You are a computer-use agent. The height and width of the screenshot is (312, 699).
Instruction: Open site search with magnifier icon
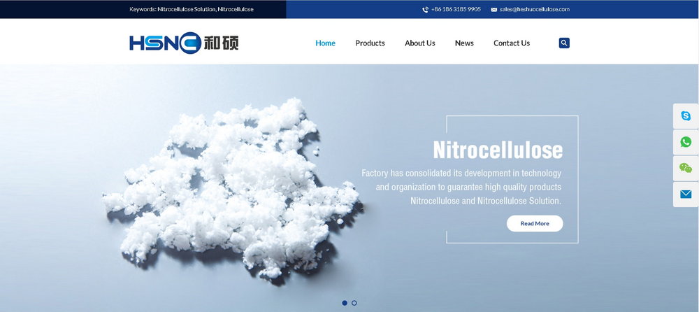[564, 43]
